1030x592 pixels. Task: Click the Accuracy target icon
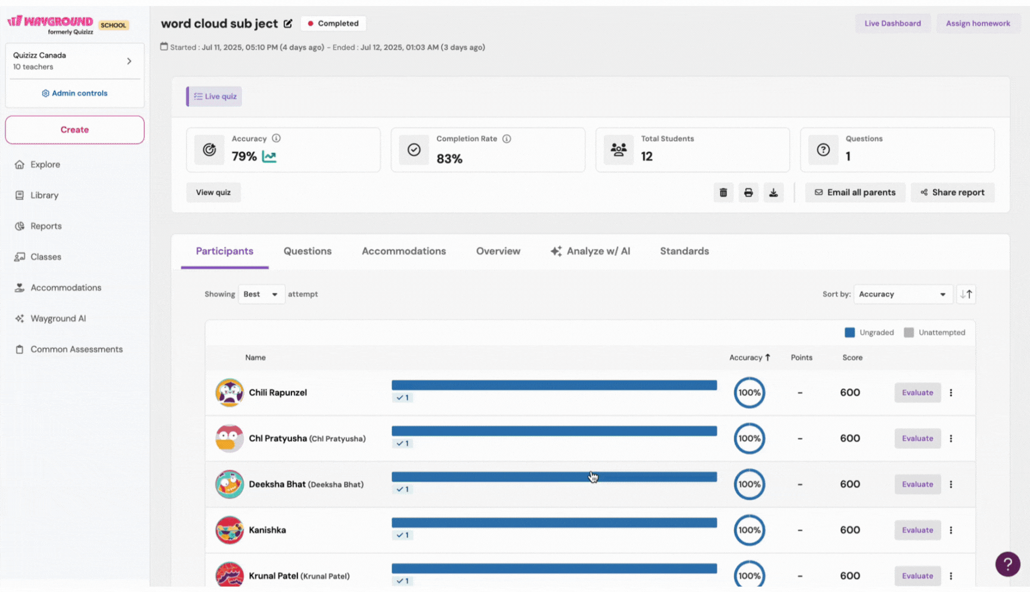(x=209, y=150)
